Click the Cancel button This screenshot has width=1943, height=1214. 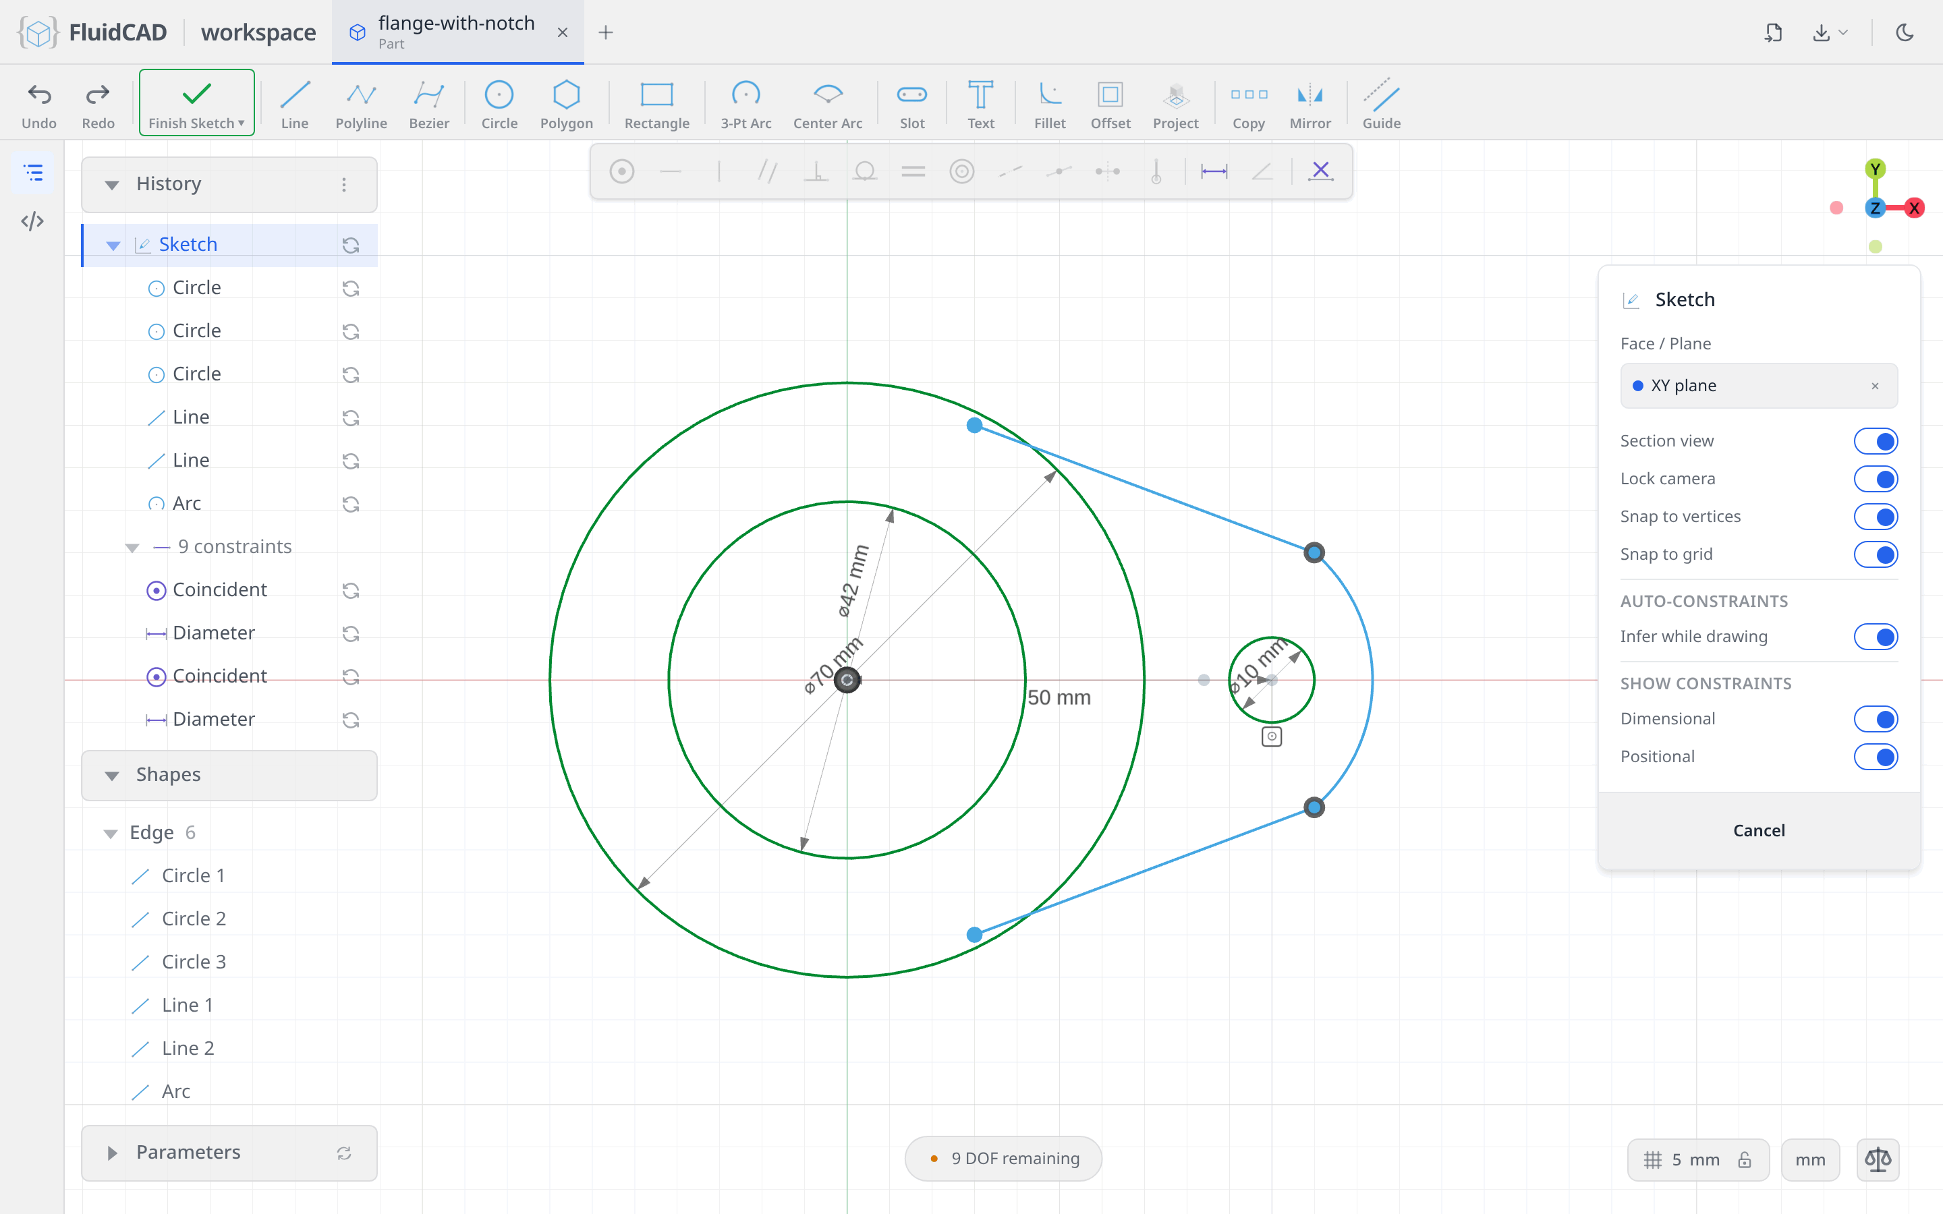click(1758, 830)
